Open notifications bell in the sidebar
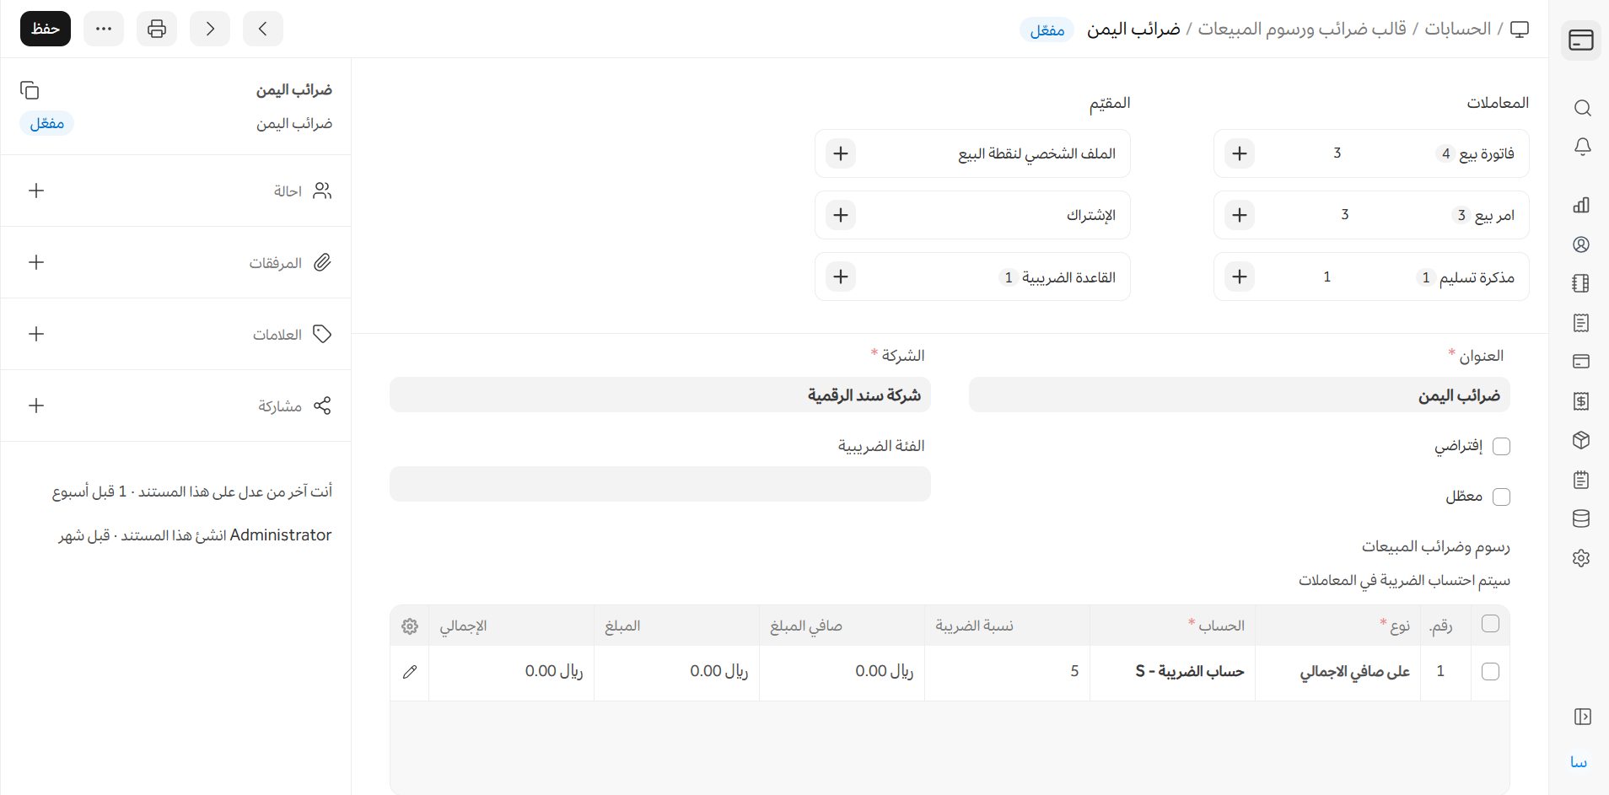The height and width of the screenshot is (795, 1609). [1582, 147]
